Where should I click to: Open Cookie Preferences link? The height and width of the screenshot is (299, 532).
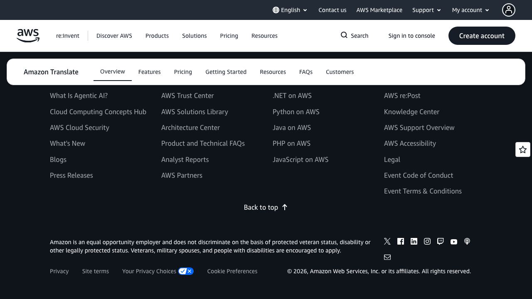[x=232, y=271]
